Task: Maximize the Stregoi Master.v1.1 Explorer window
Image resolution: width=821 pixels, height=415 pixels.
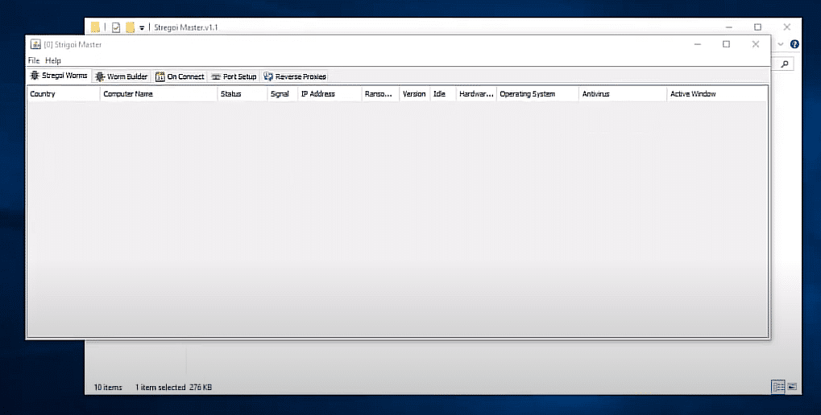Action: tap(757, 27)
